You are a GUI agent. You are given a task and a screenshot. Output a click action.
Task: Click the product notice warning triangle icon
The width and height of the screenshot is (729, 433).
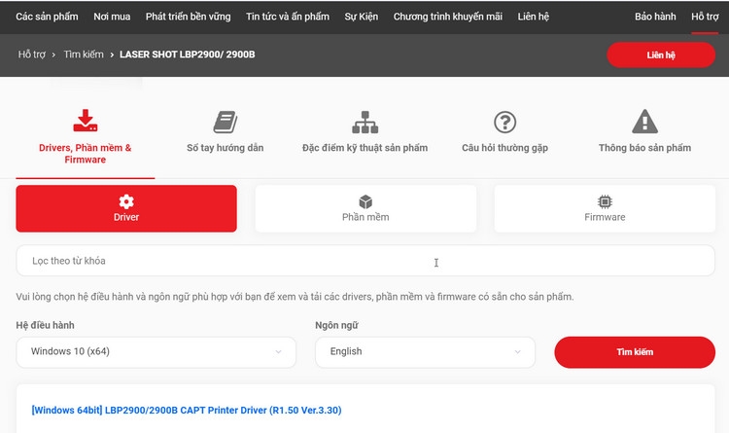click(644, 121)
